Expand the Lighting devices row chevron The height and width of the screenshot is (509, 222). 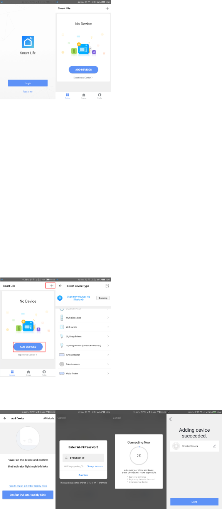pos(108,336)
